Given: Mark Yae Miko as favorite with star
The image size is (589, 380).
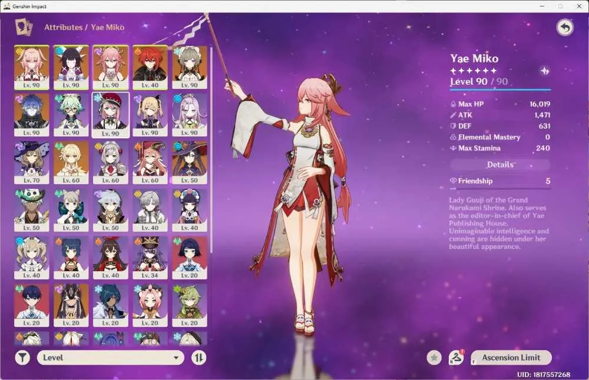Looking at the screenshot, I should (x=434, y=358).
